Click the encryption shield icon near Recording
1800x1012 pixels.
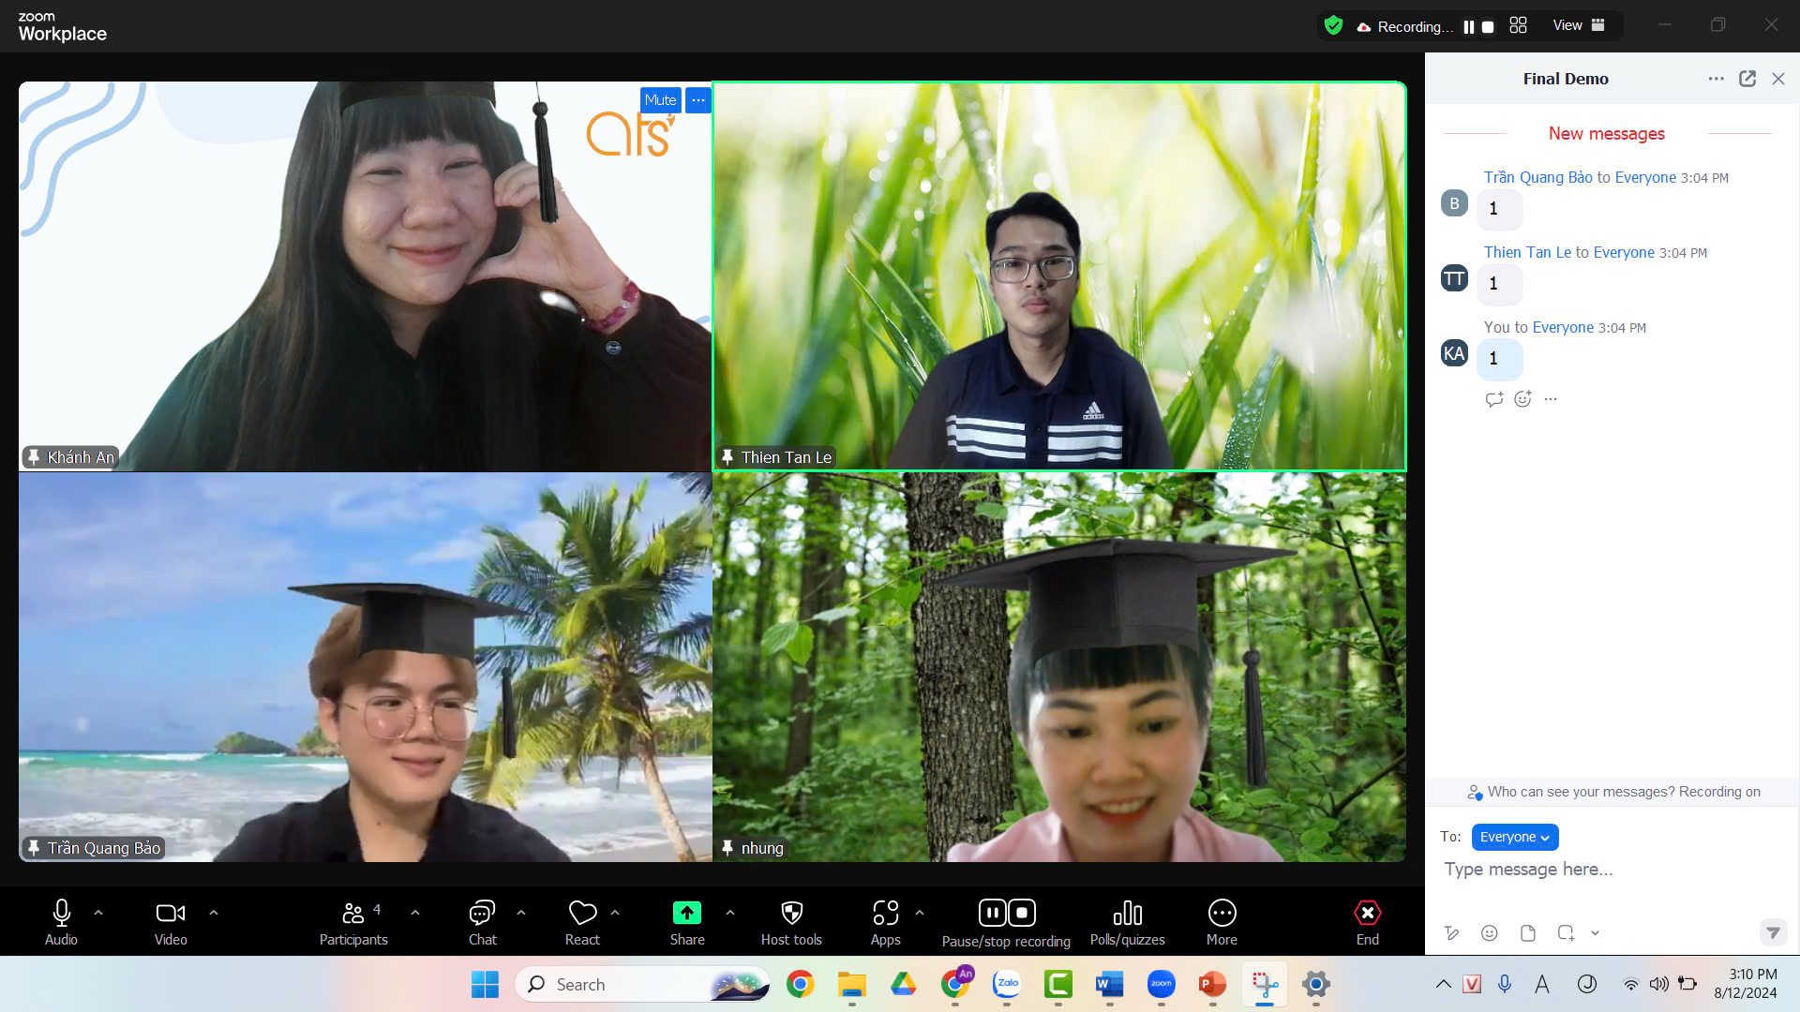click(x=1333, y=26)
